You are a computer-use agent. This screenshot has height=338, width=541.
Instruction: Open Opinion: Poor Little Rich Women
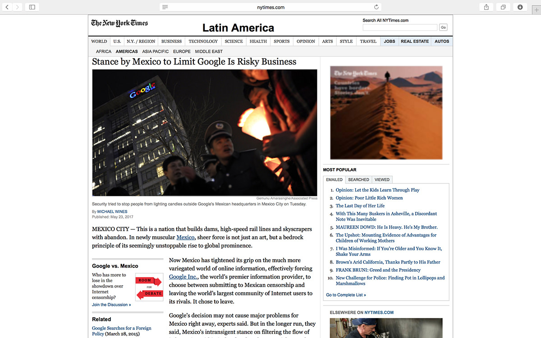click(369, 198)
